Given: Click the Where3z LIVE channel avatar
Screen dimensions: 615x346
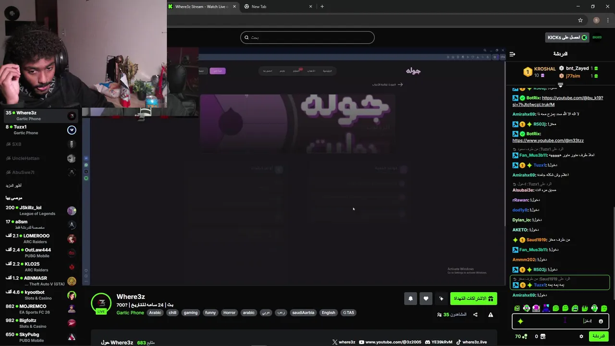Looking at the screenshot, I should click(101, 303).
